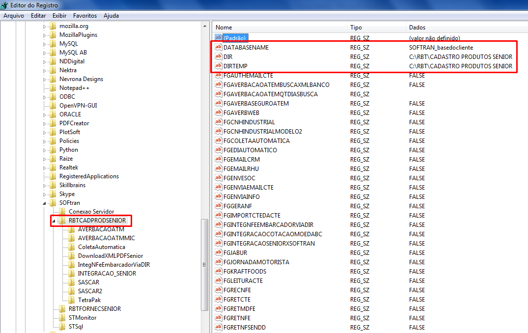
Task: Click the string icon beside FGJABUR
Action: 219,252
